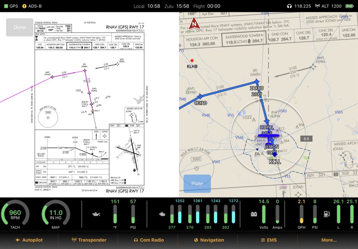The height and width of the screenshot is (249, 358).
Task: Tap the Flight timer 00:00 readout
Action: point(214,6)
